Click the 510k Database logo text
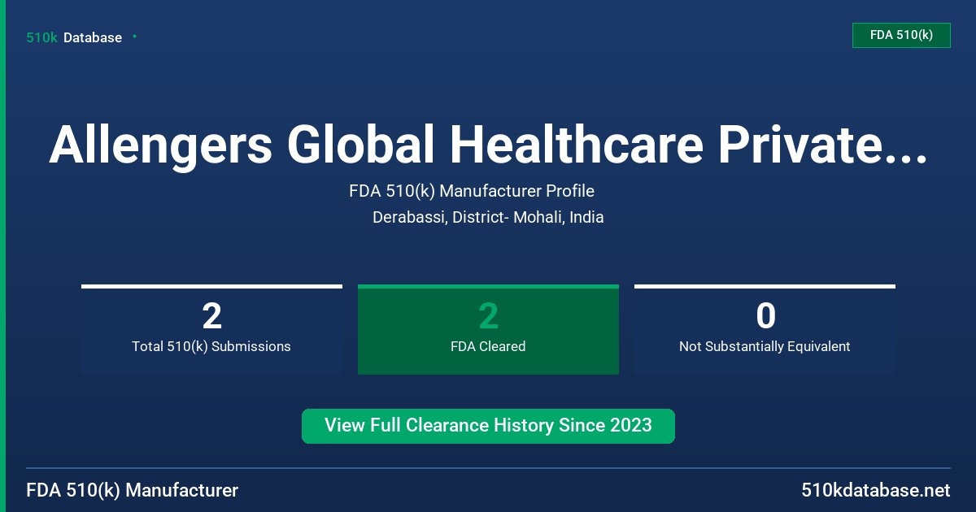 pyautogui.click(x=74, y=37)
